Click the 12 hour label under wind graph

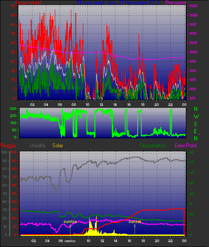[x=101, y=105]
